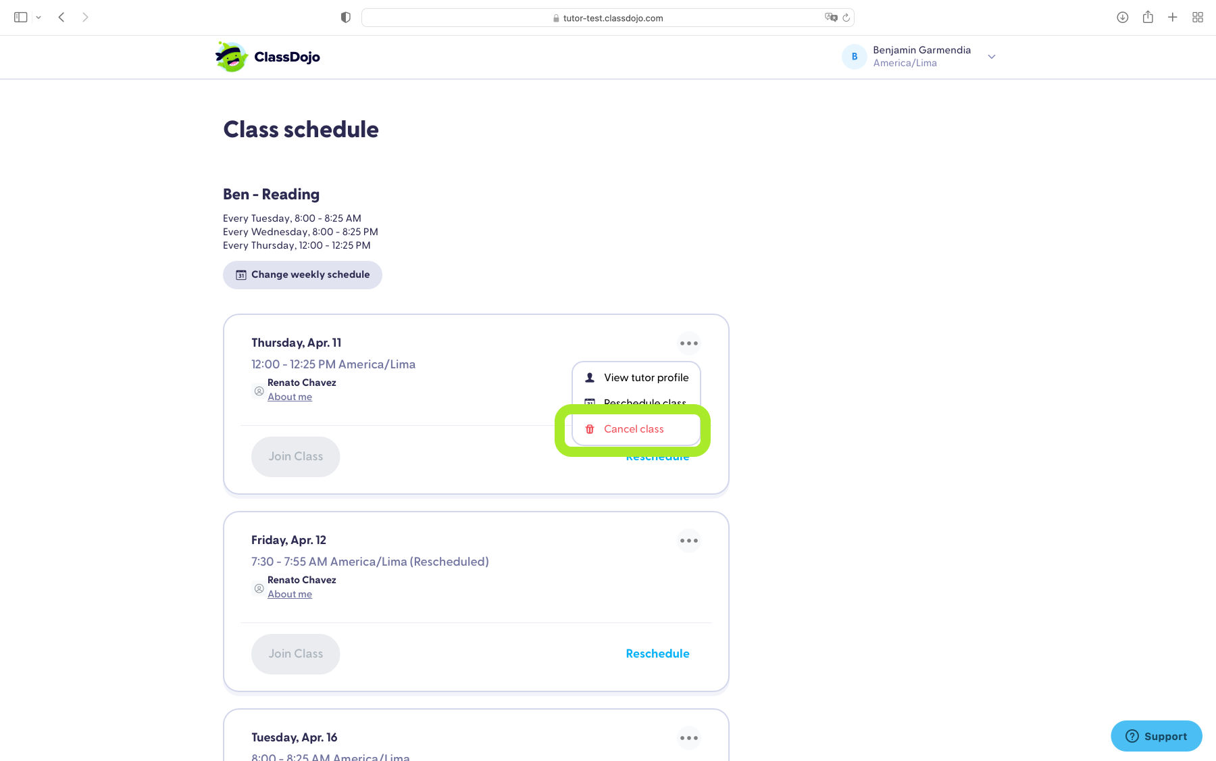The width and height of the screenshot is (1216, 761).
Task: Click the translate icon in address bar
Action: [x=830, y=18]
